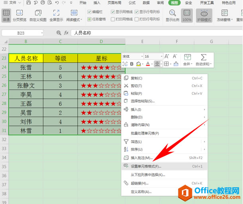This screenshot has height=204, width=243.
Task: Toggle print gridlines (打印网格线) checkbox
Action: tap(113, 19)
